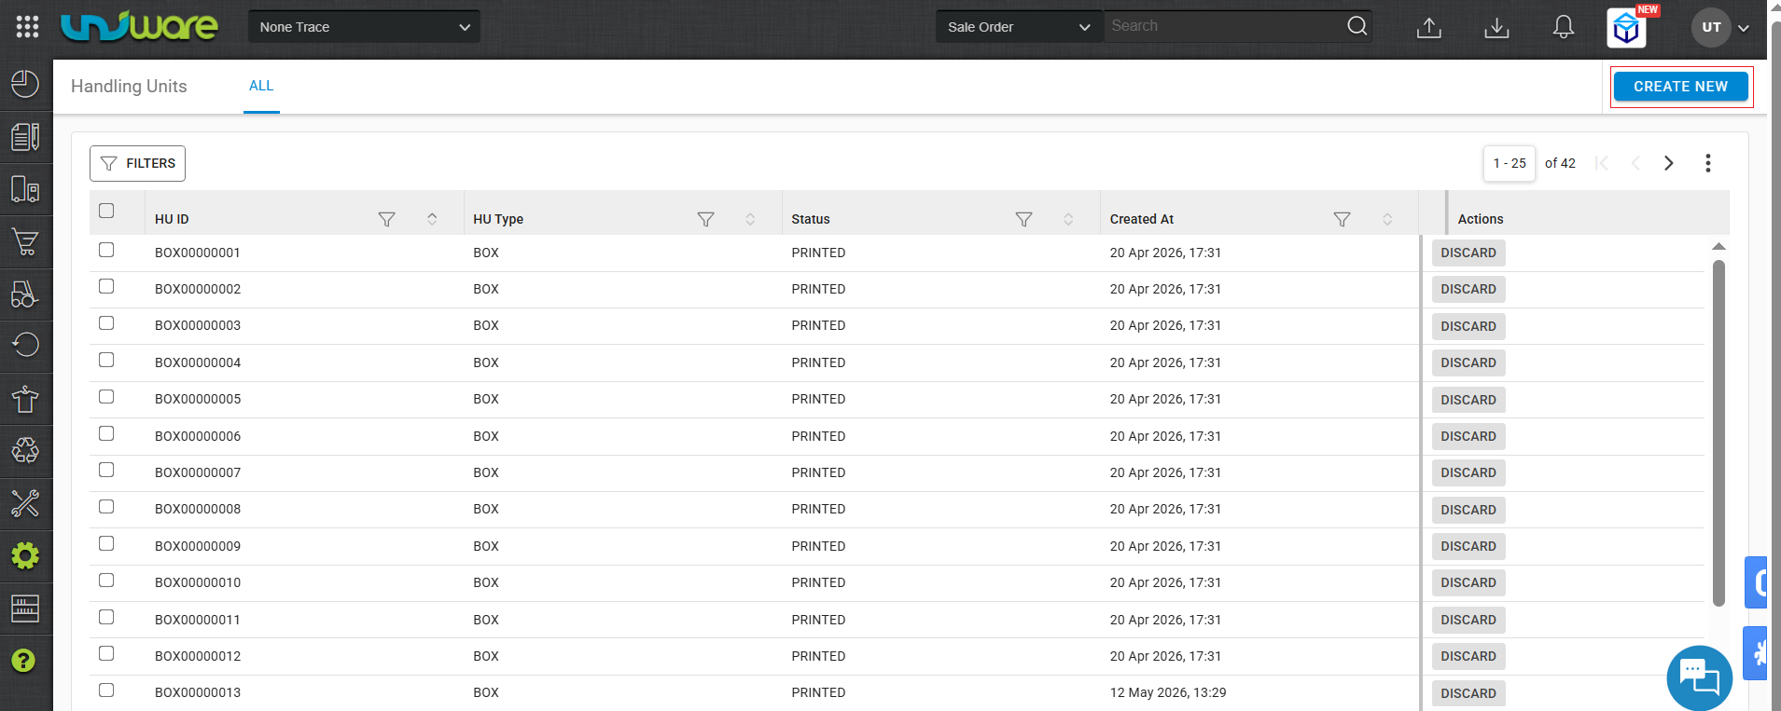Click the CREATE NEW button
The width and height of the screenshot is (1781, 711).
pos(1681,87)
